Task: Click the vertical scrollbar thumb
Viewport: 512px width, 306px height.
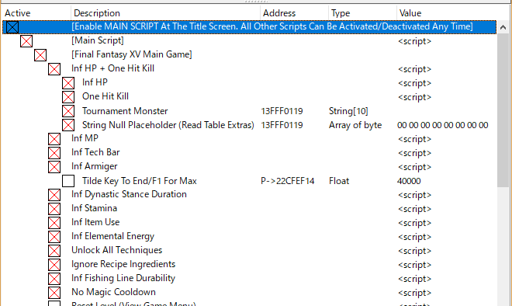Action: [503, 110]
